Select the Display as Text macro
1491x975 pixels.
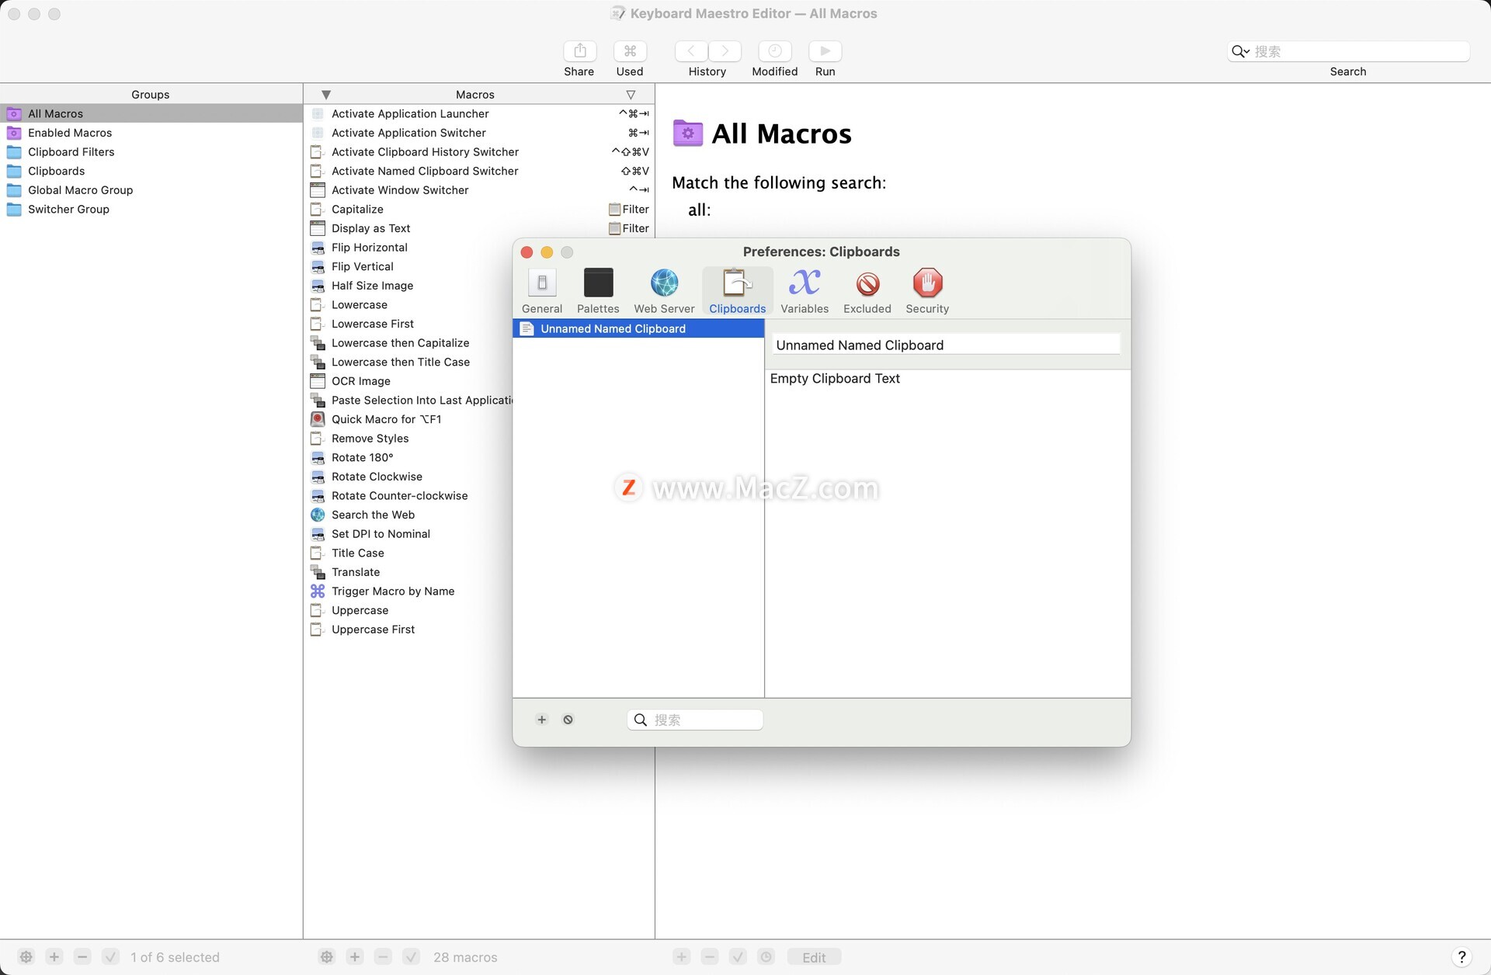point(479,228)
